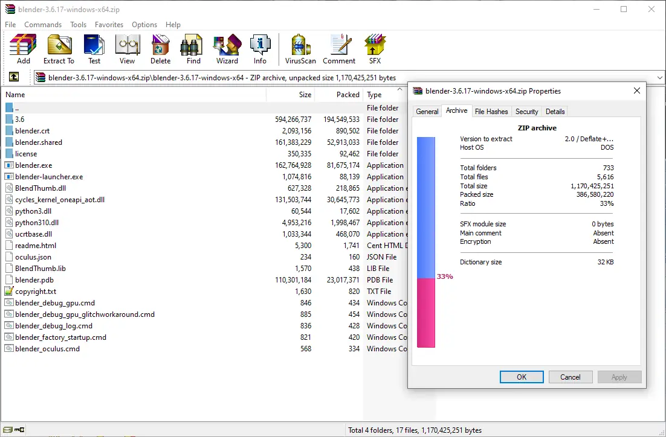Sort by the Type column header
The width and height of the screenshot is (666, 437).
[385, 95]
